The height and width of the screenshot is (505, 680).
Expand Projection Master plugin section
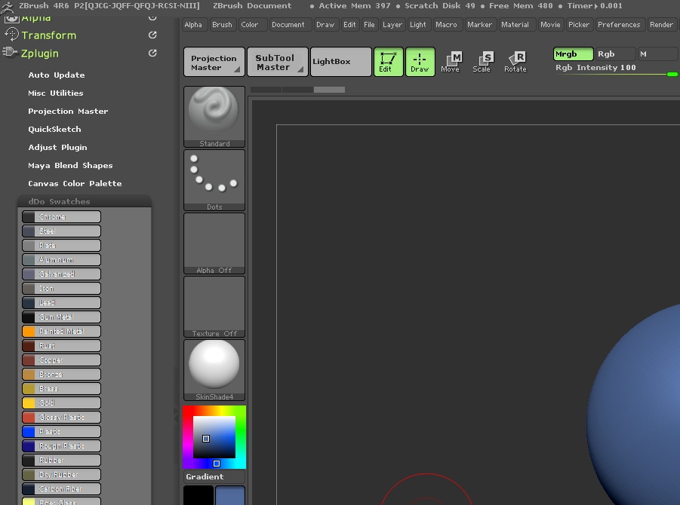pos(68,112)
